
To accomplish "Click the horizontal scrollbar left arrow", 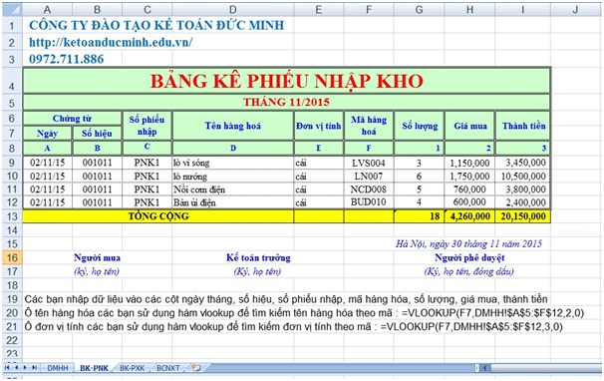I will [484, 368].
